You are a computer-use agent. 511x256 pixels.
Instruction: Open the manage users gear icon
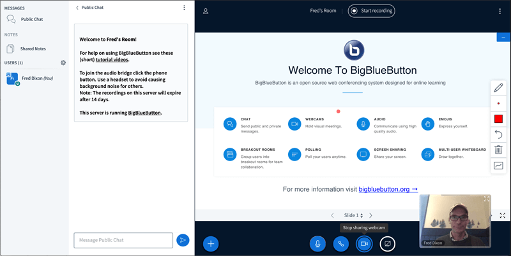tap(63, 63)
